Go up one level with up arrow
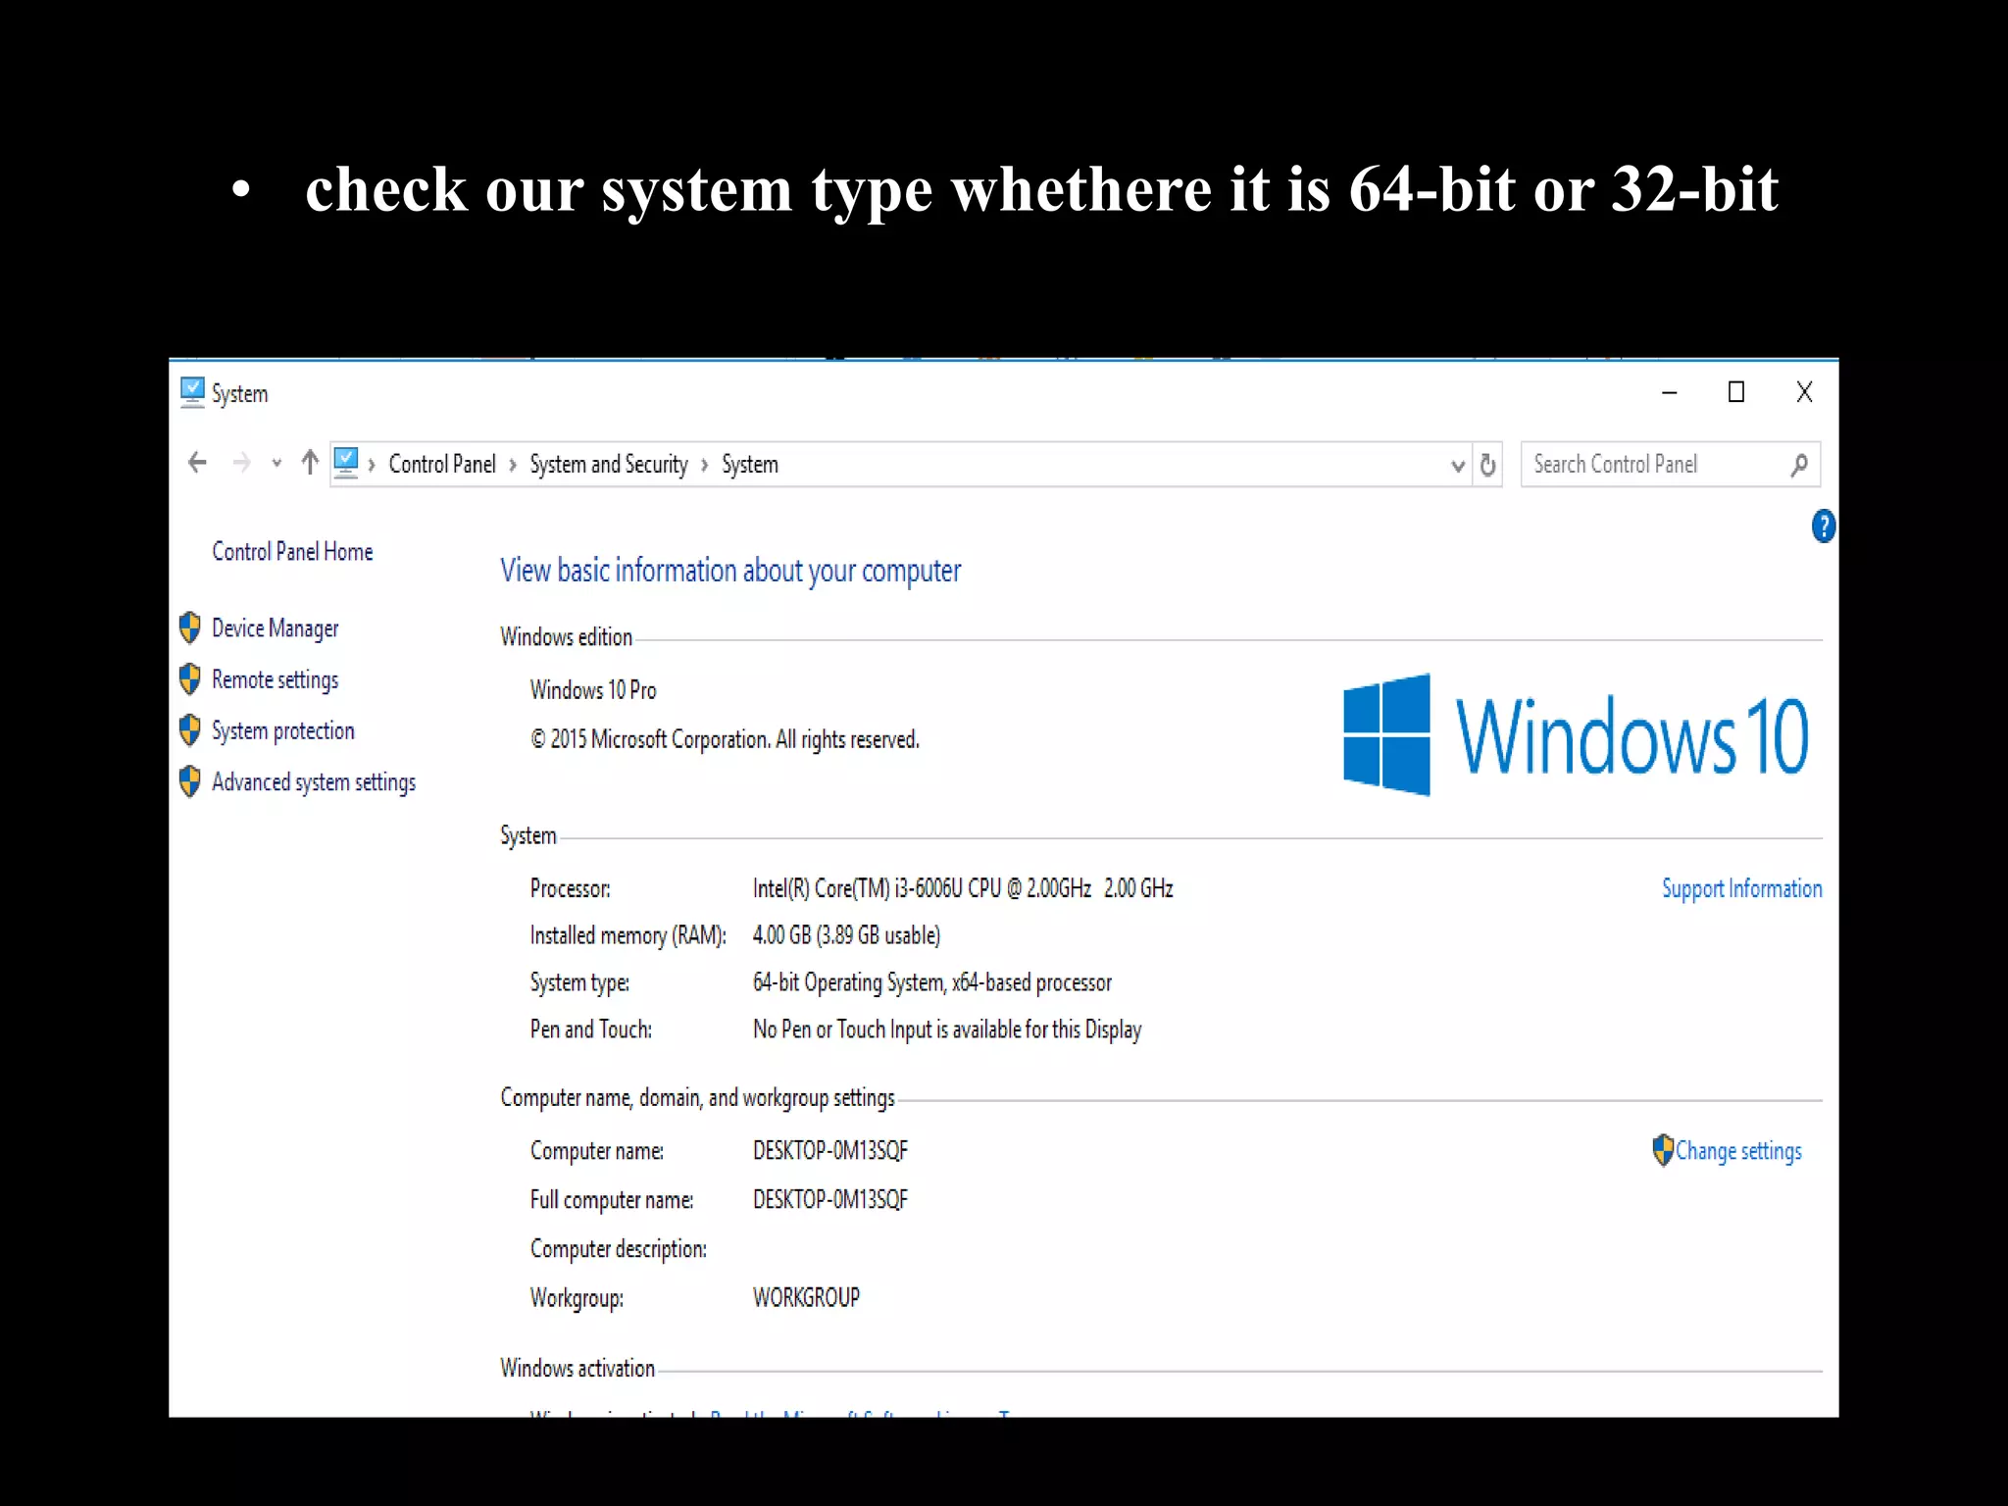The image size is (2008, 1506). tap(310, 462)
